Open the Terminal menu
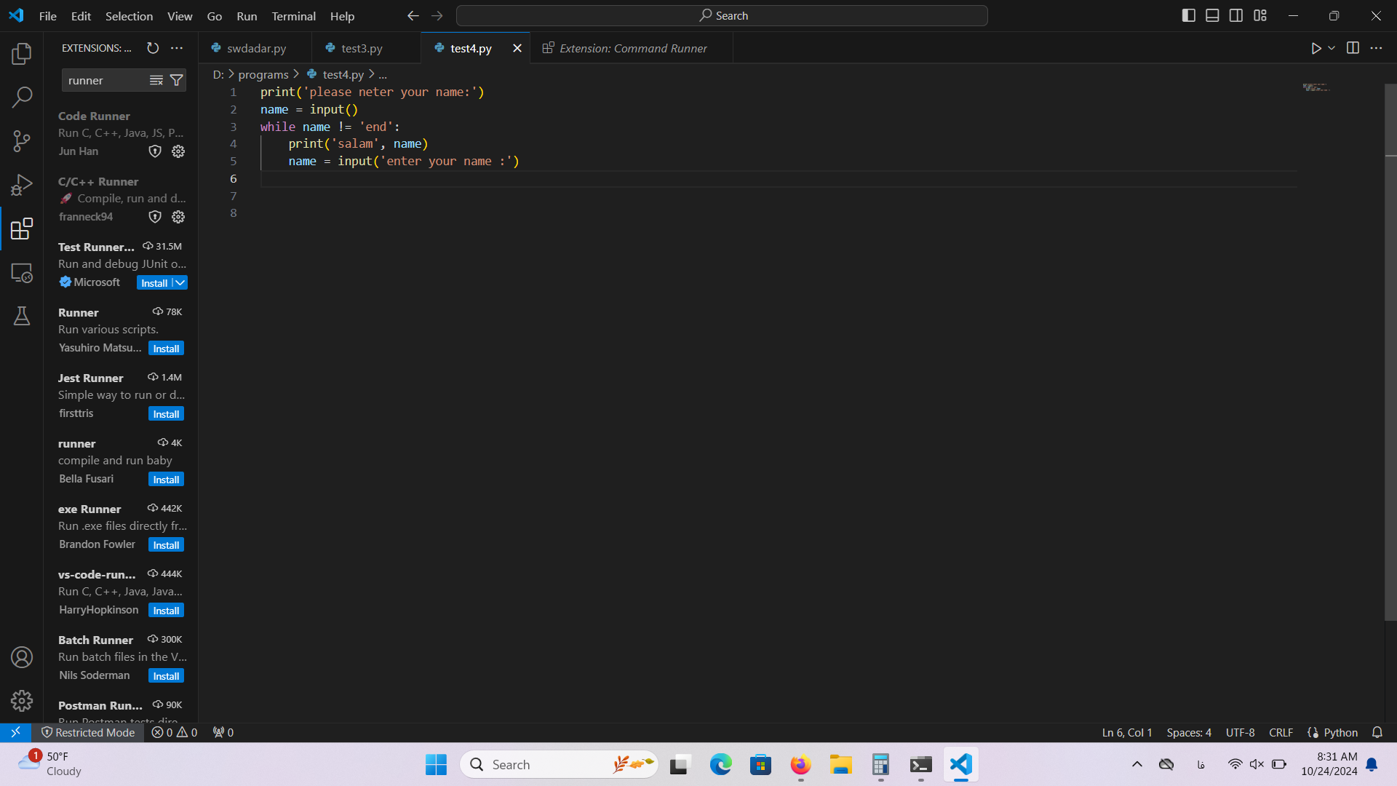 point(293,16)
